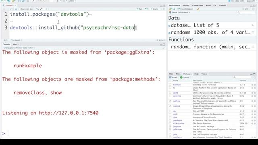Image resolution: width=258 pixels, height=145 pixels.
Task: Open gh package web documentation icon
Action: tap(252, 111)
